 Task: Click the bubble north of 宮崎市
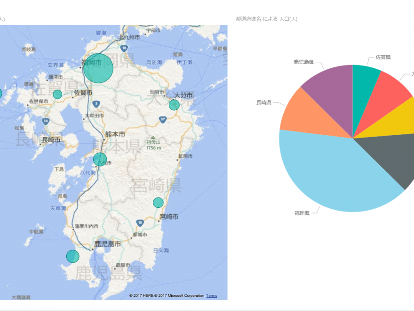pyautogui.click(x=158, y=203)
